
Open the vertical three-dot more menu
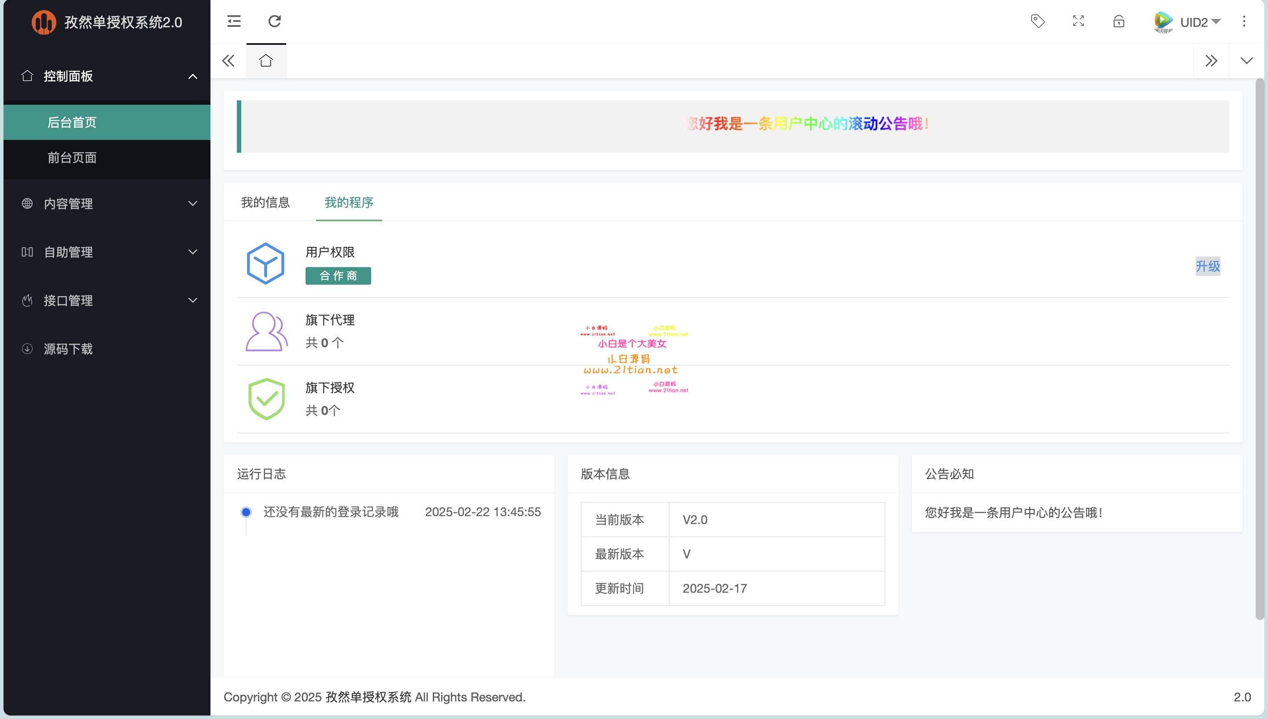pos(1244,21)
